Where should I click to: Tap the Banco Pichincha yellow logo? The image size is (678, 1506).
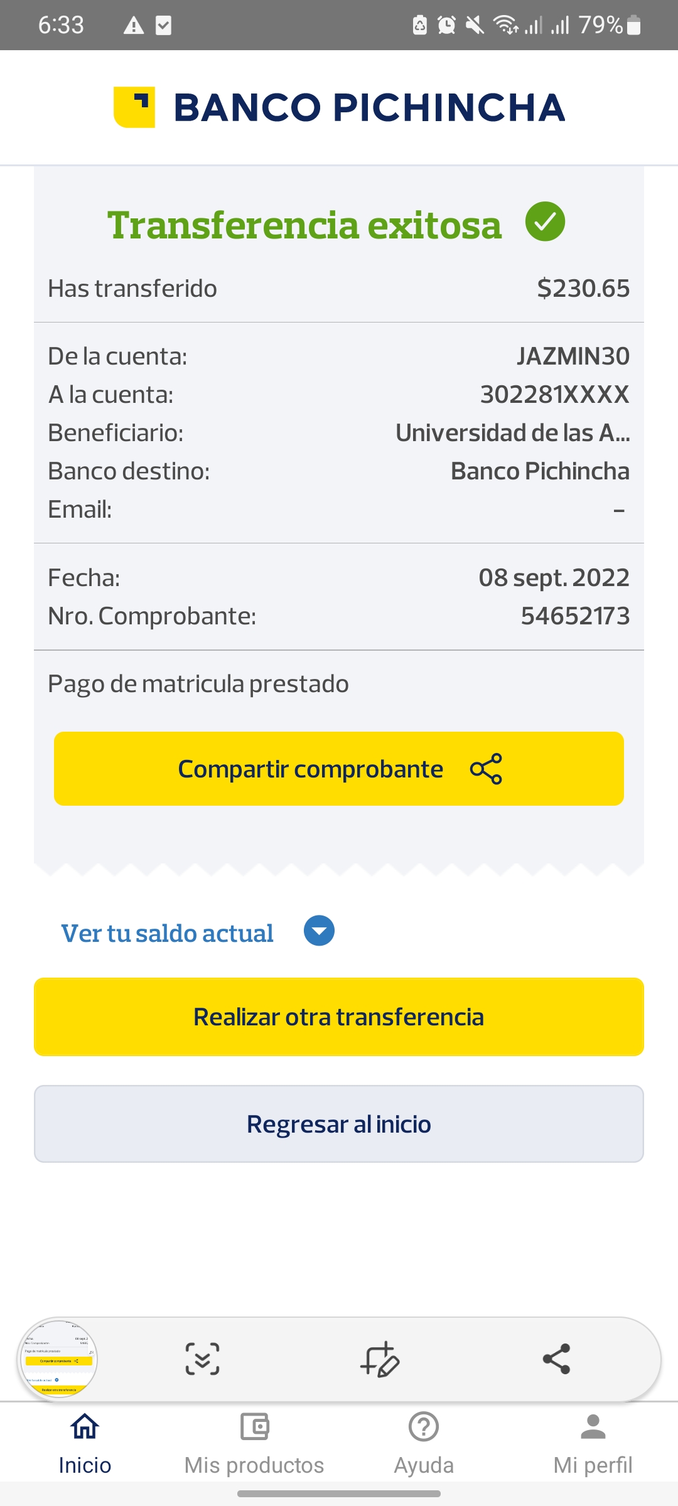(134, 107)
